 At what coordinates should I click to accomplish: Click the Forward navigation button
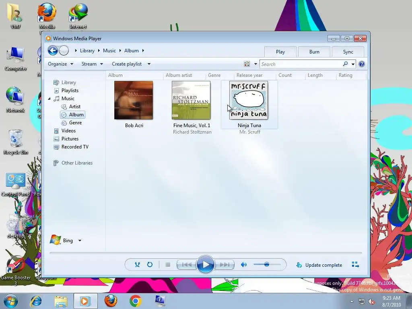(64, 51)
